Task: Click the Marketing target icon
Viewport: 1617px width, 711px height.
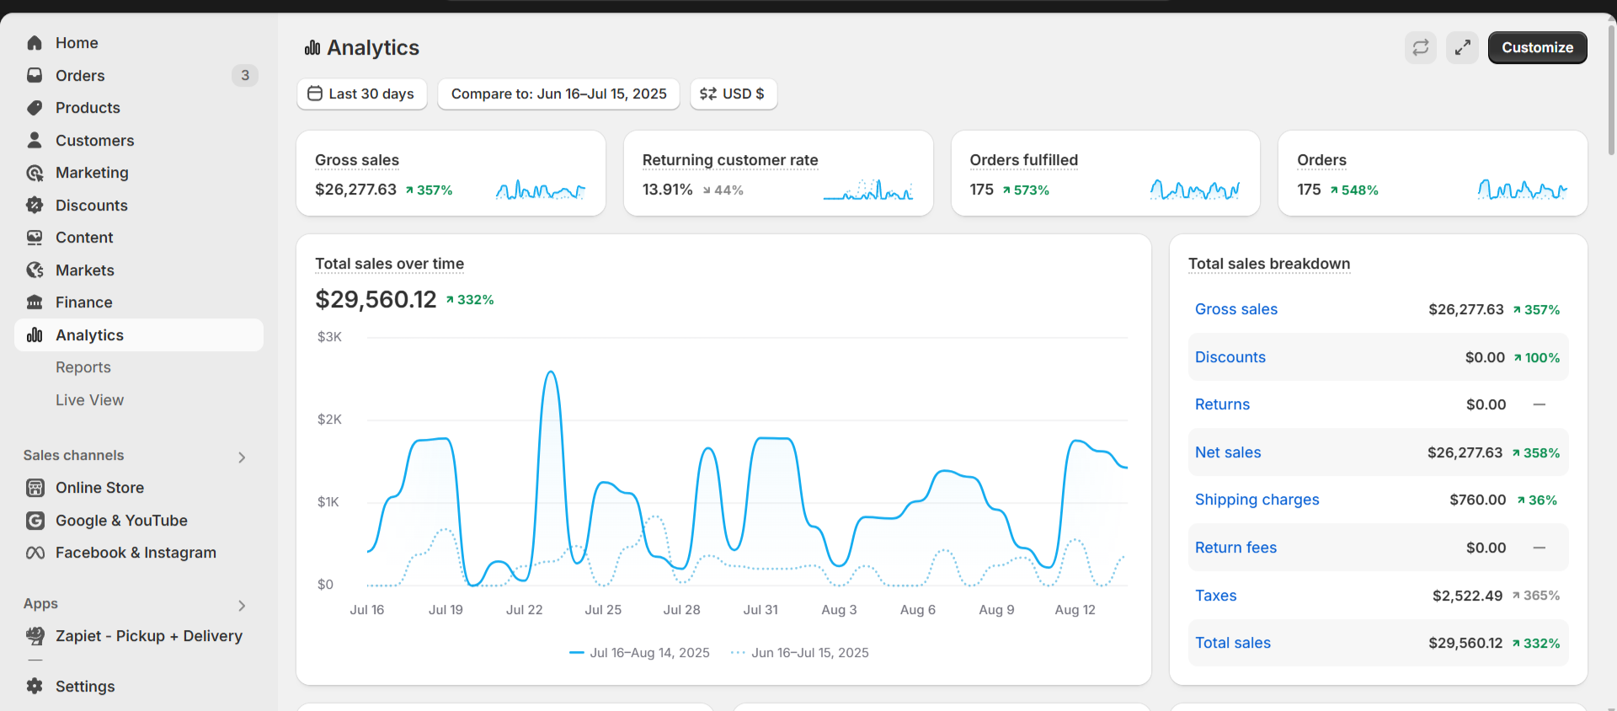Action: tap(35, 173)
